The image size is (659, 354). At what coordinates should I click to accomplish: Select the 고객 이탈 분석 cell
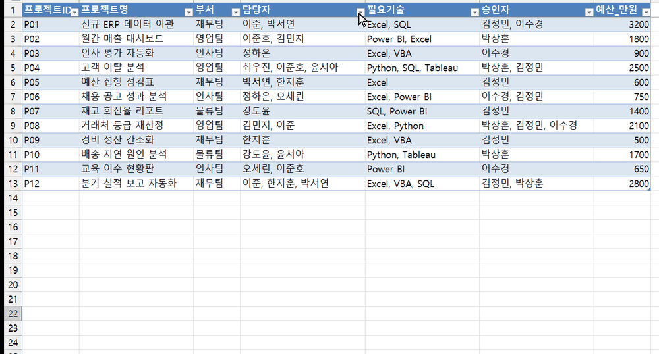point(136,68)
